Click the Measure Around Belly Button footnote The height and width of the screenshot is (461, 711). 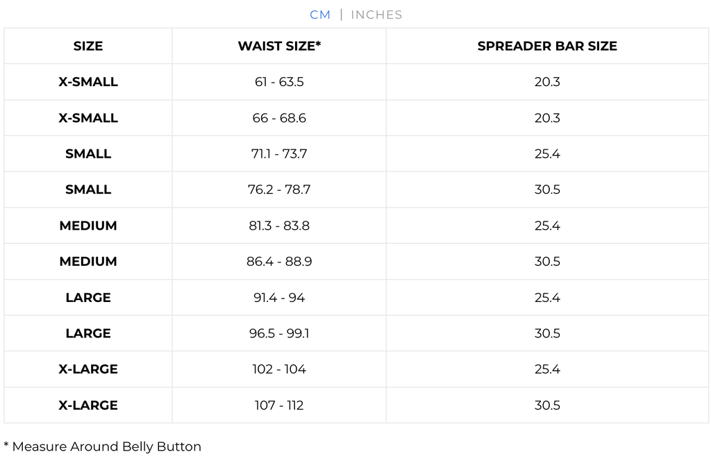tap(103, 446)
